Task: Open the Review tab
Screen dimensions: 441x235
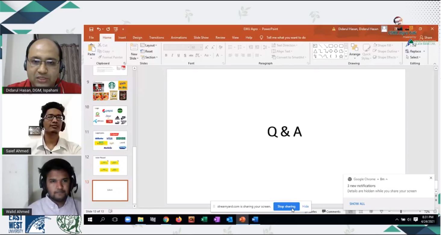Action: point(220,38)
